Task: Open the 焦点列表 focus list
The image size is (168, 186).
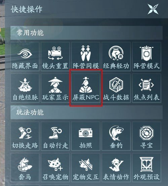Action: (x=146, y=88)
